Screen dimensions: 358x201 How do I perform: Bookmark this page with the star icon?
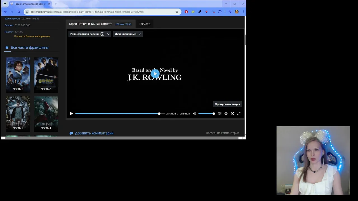pos(177,12)
